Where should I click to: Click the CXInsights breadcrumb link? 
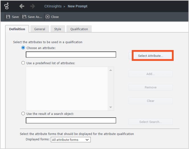(53, 6)
